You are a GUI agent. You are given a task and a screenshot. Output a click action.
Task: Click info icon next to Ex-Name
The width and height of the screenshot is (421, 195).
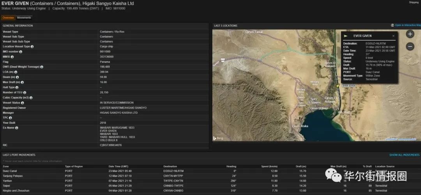pyautogui.click(x=17, y=128)
